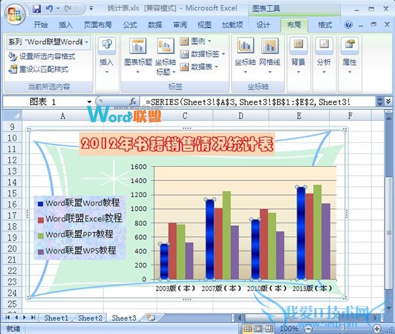Click legend entry Word联盟PPT教程
Screen dimensions: 395x334
76,235
